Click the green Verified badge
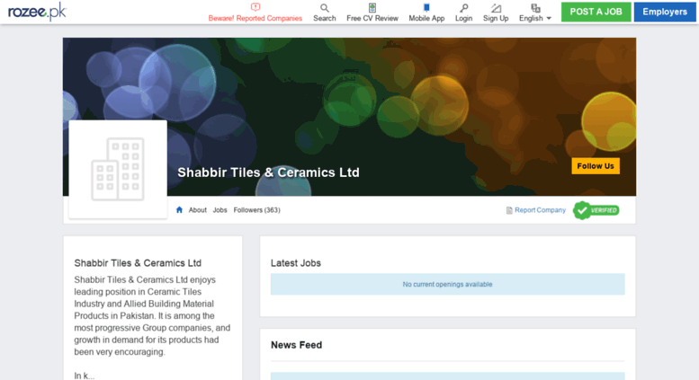The height and width of the screenshot is (380, 699). [x=596, y=210]
